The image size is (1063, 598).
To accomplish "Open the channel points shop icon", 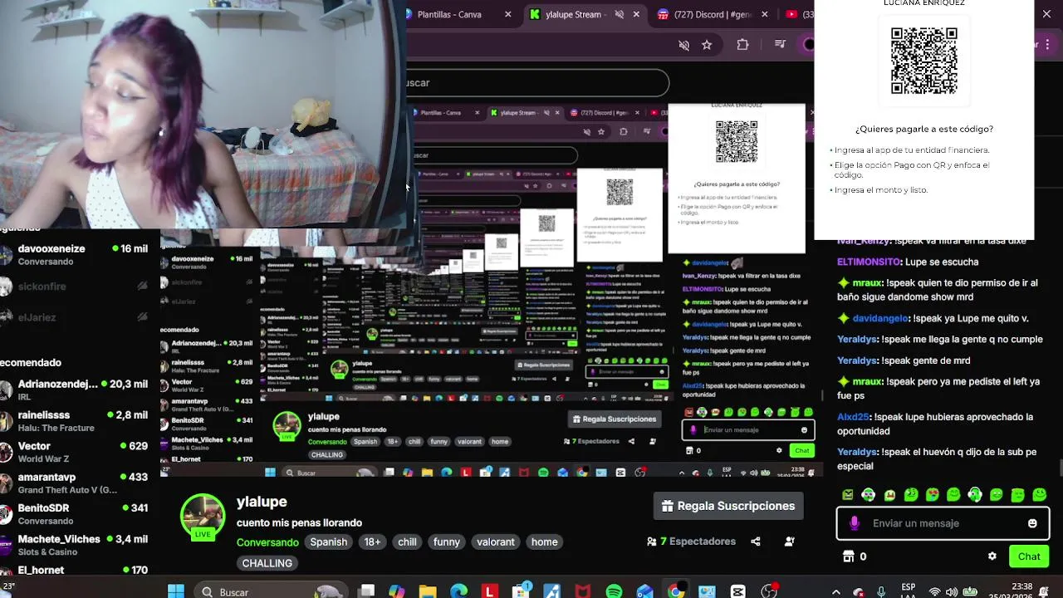I will [x=848, y=556].
